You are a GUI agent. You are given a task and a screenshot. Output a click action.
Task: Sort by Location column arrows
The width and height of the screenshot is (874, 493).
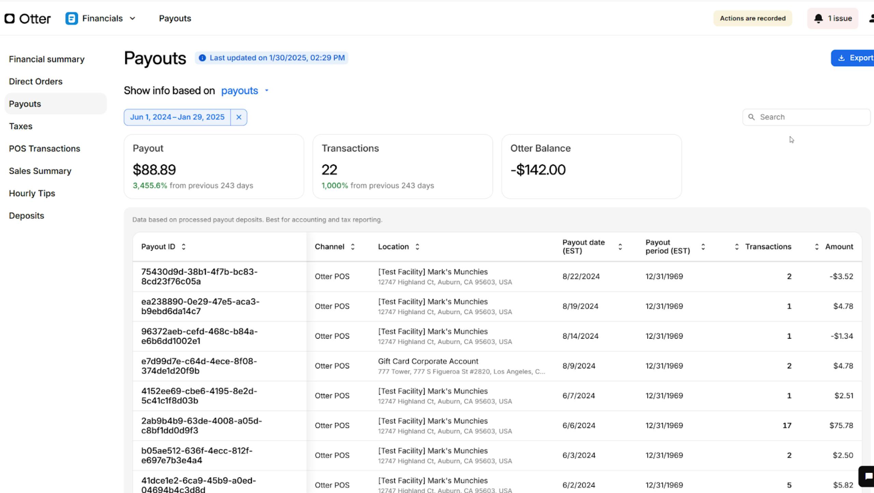point(417,247)
